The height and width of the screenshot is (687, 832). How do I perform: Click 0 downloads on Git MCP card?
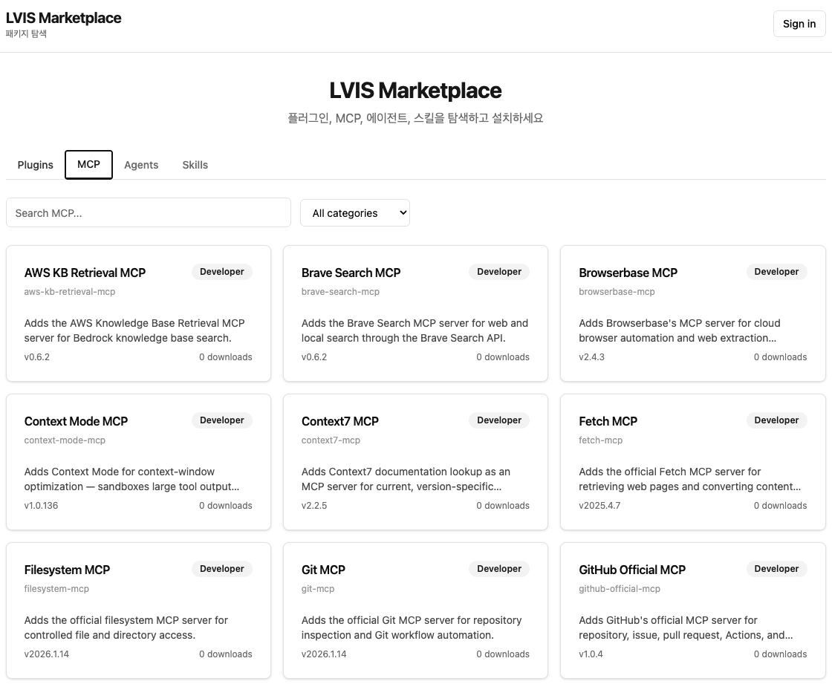click(x=503, y=654)
